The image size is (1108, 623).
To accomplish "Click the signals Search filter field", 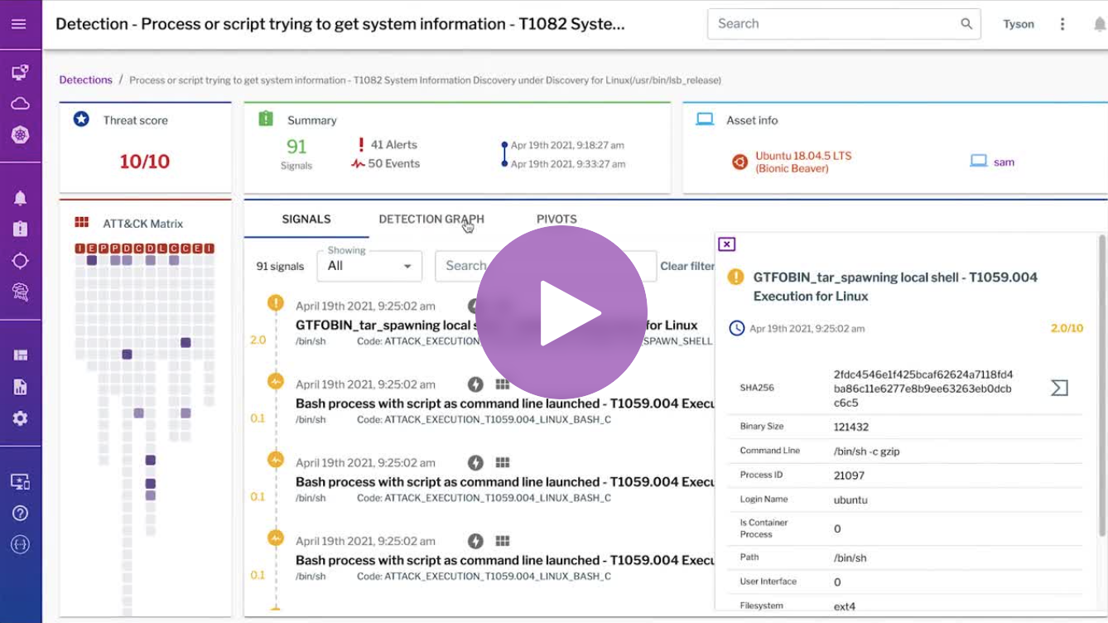I will (x=547, y=266).
